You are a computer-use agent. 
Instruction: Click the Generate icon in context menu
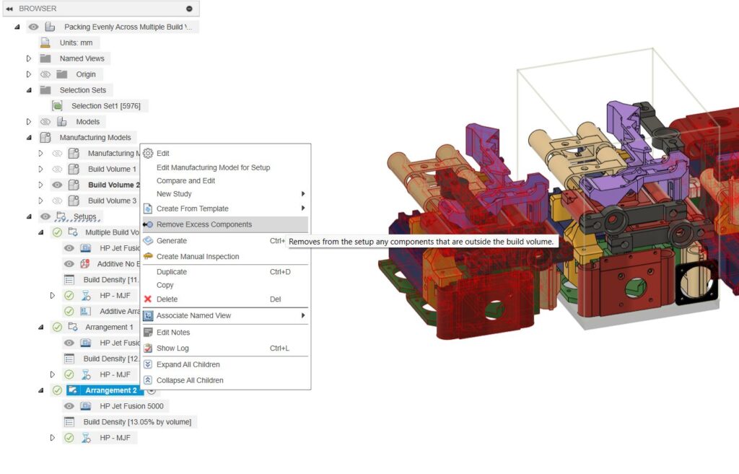[x=148, y=241]
